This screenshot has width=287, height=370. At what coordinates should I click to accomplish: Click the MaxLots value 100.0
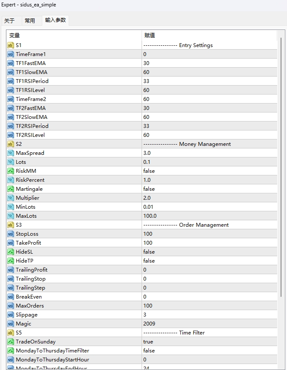(x=150, y=216)
